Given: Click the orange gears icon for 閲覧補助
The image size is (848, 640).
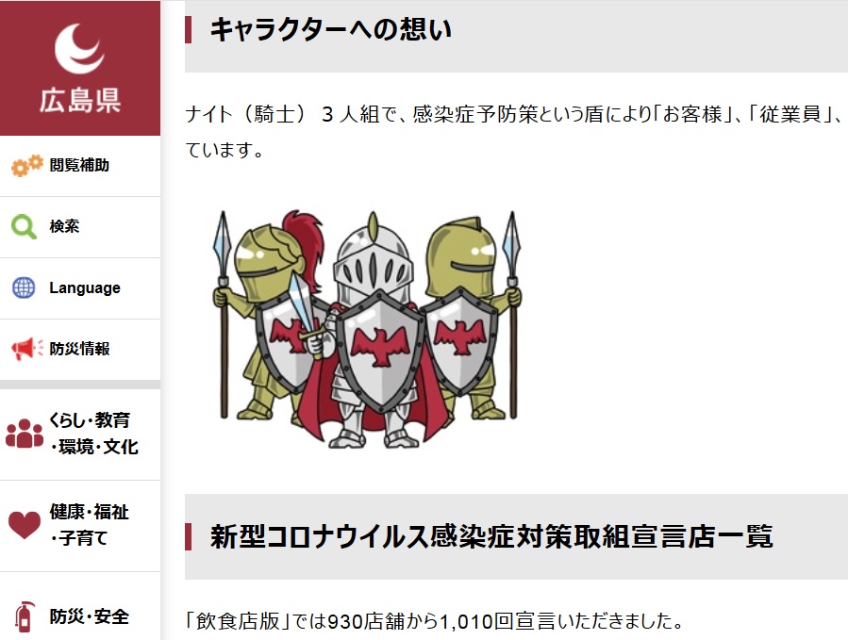Looking at the screenshot, I should pyautogui.click(x=27, y=165).
